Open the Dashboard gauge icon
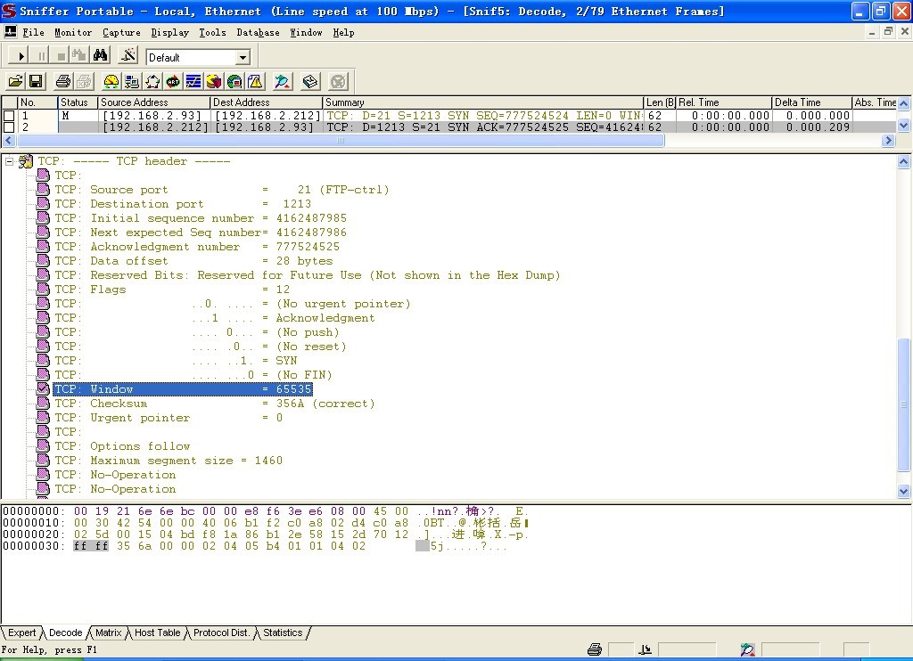The width and height of the screenshot is (913, 661). 111,81
